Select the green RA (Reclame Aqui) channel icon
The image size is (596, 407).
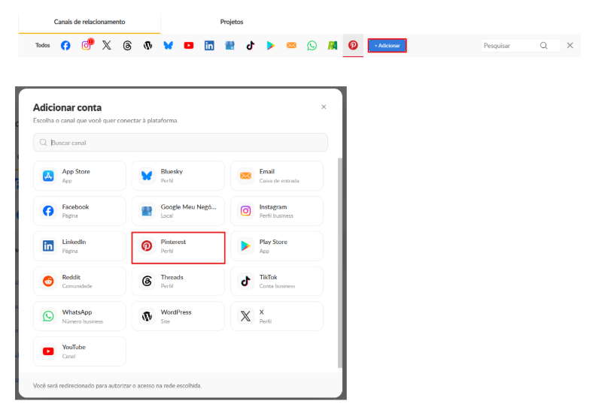point(333,46)
